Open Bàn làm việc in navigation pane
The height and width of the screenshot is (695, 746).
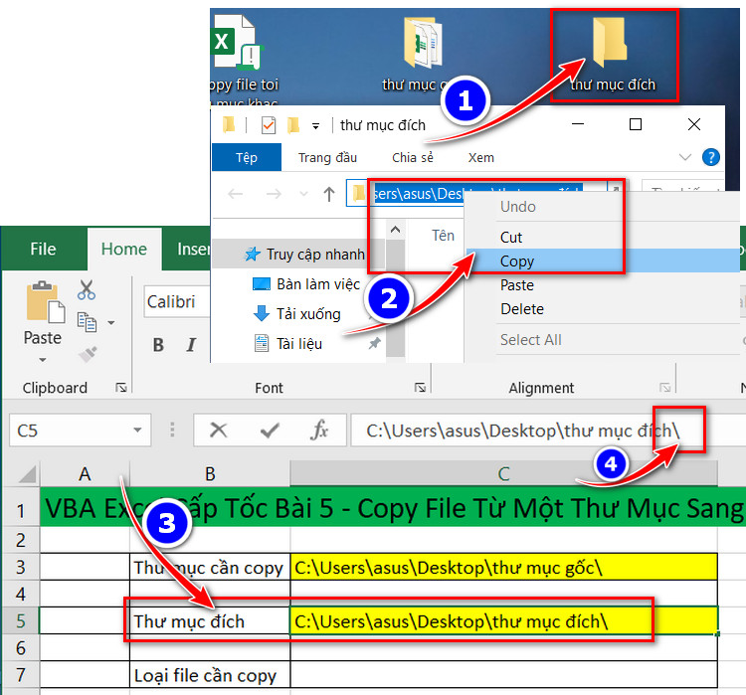tap(306, 284)
